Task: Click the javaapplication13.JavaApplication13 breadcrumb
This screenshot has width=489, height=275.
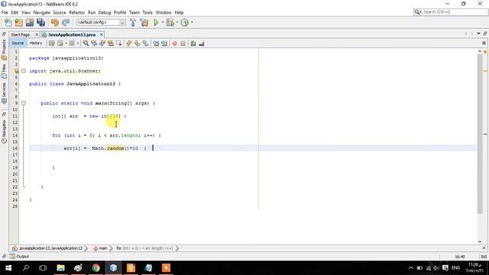Action: click(x=47, y=248)
